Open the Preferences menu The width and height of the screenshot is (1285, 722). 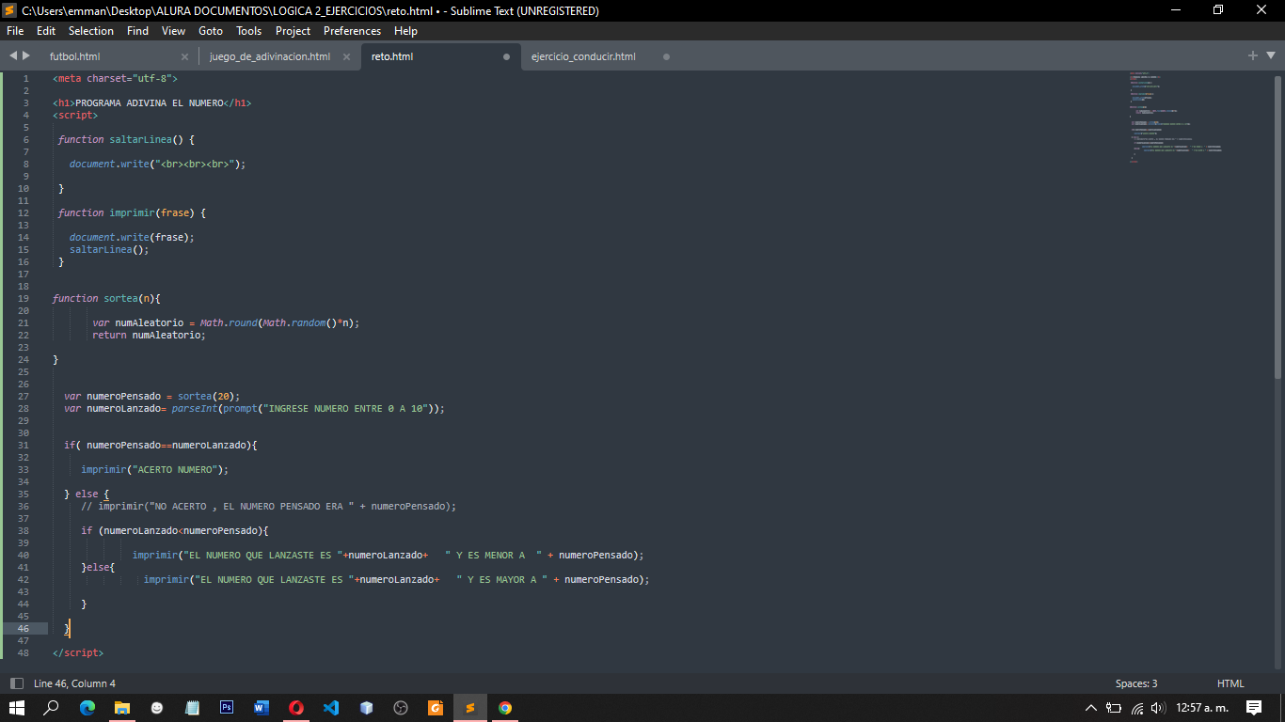click(x=353, y=31)
